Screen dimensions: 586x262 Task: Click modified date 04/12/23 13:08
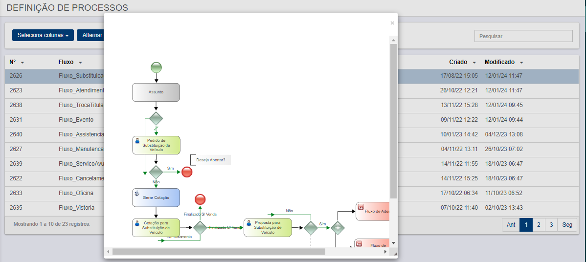pyautogui.click(x=503, y=134)
